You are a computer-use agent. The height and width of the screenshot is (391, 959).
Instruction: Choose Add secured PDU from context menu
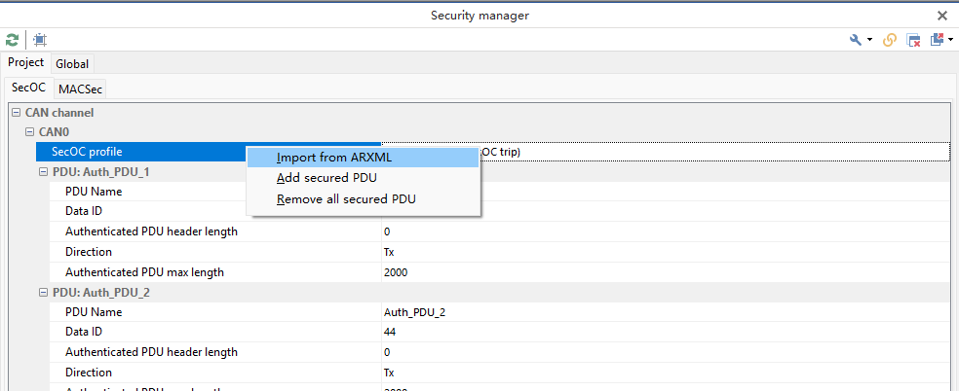click(326, 178)
